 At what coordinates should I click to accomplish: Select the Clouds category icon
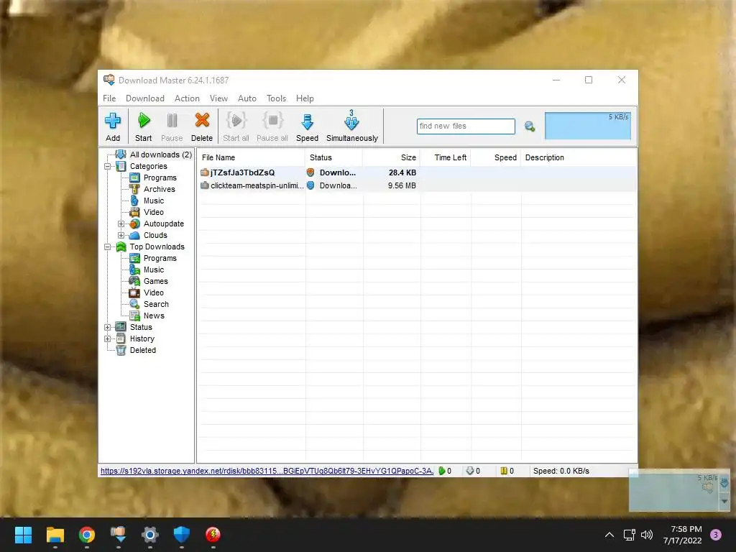click(134, 235)
